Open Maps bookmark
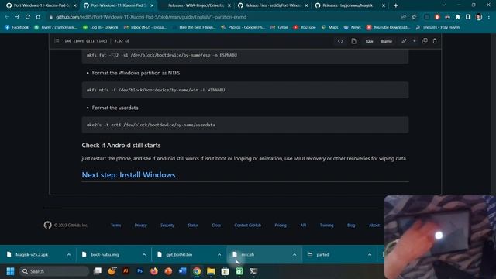This screenshot has width=496, height=279. [x=329, y=28]
